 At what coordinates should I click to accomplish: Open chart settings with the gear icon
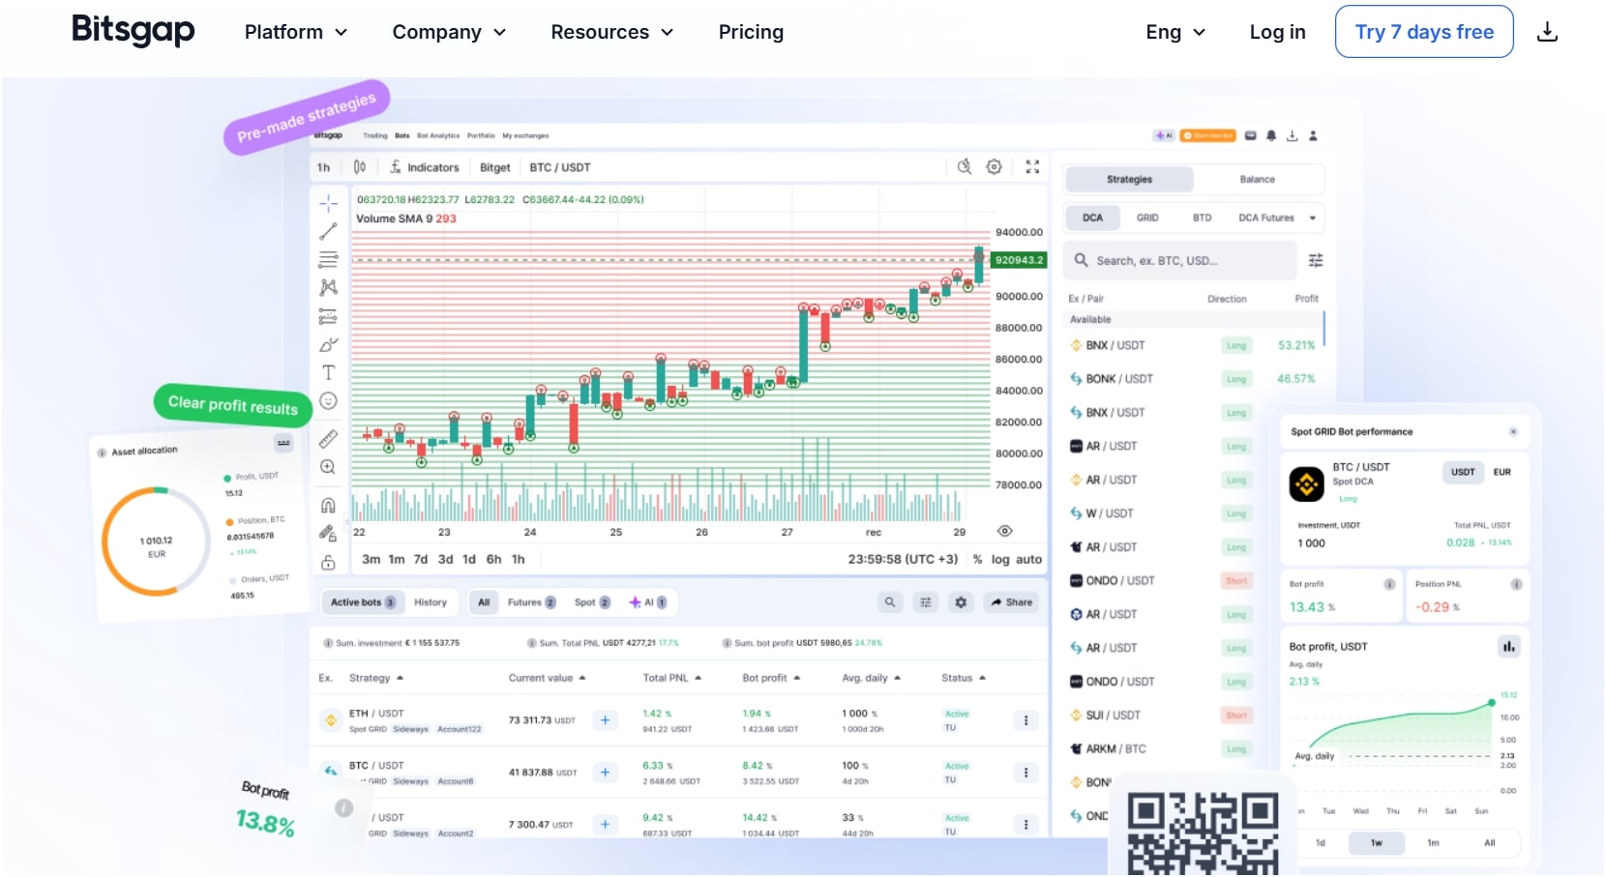(994, 166)
